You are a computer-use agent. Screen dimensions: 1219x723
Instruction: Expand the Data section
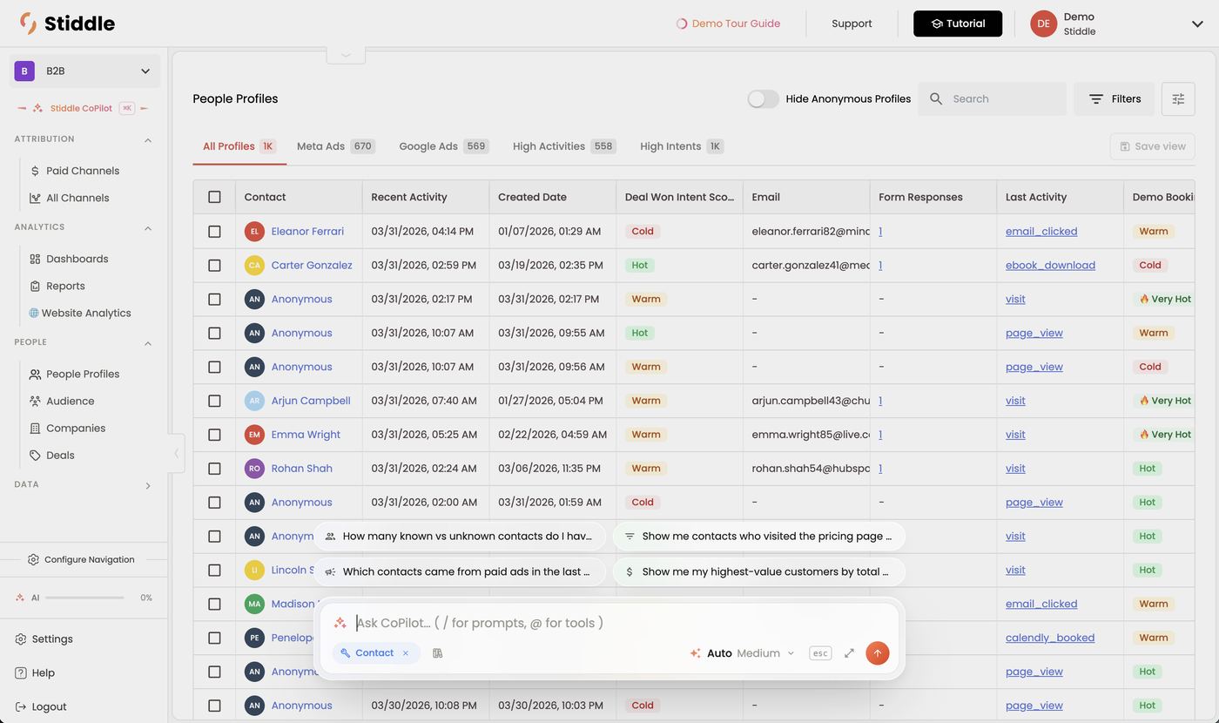(147, 485)
